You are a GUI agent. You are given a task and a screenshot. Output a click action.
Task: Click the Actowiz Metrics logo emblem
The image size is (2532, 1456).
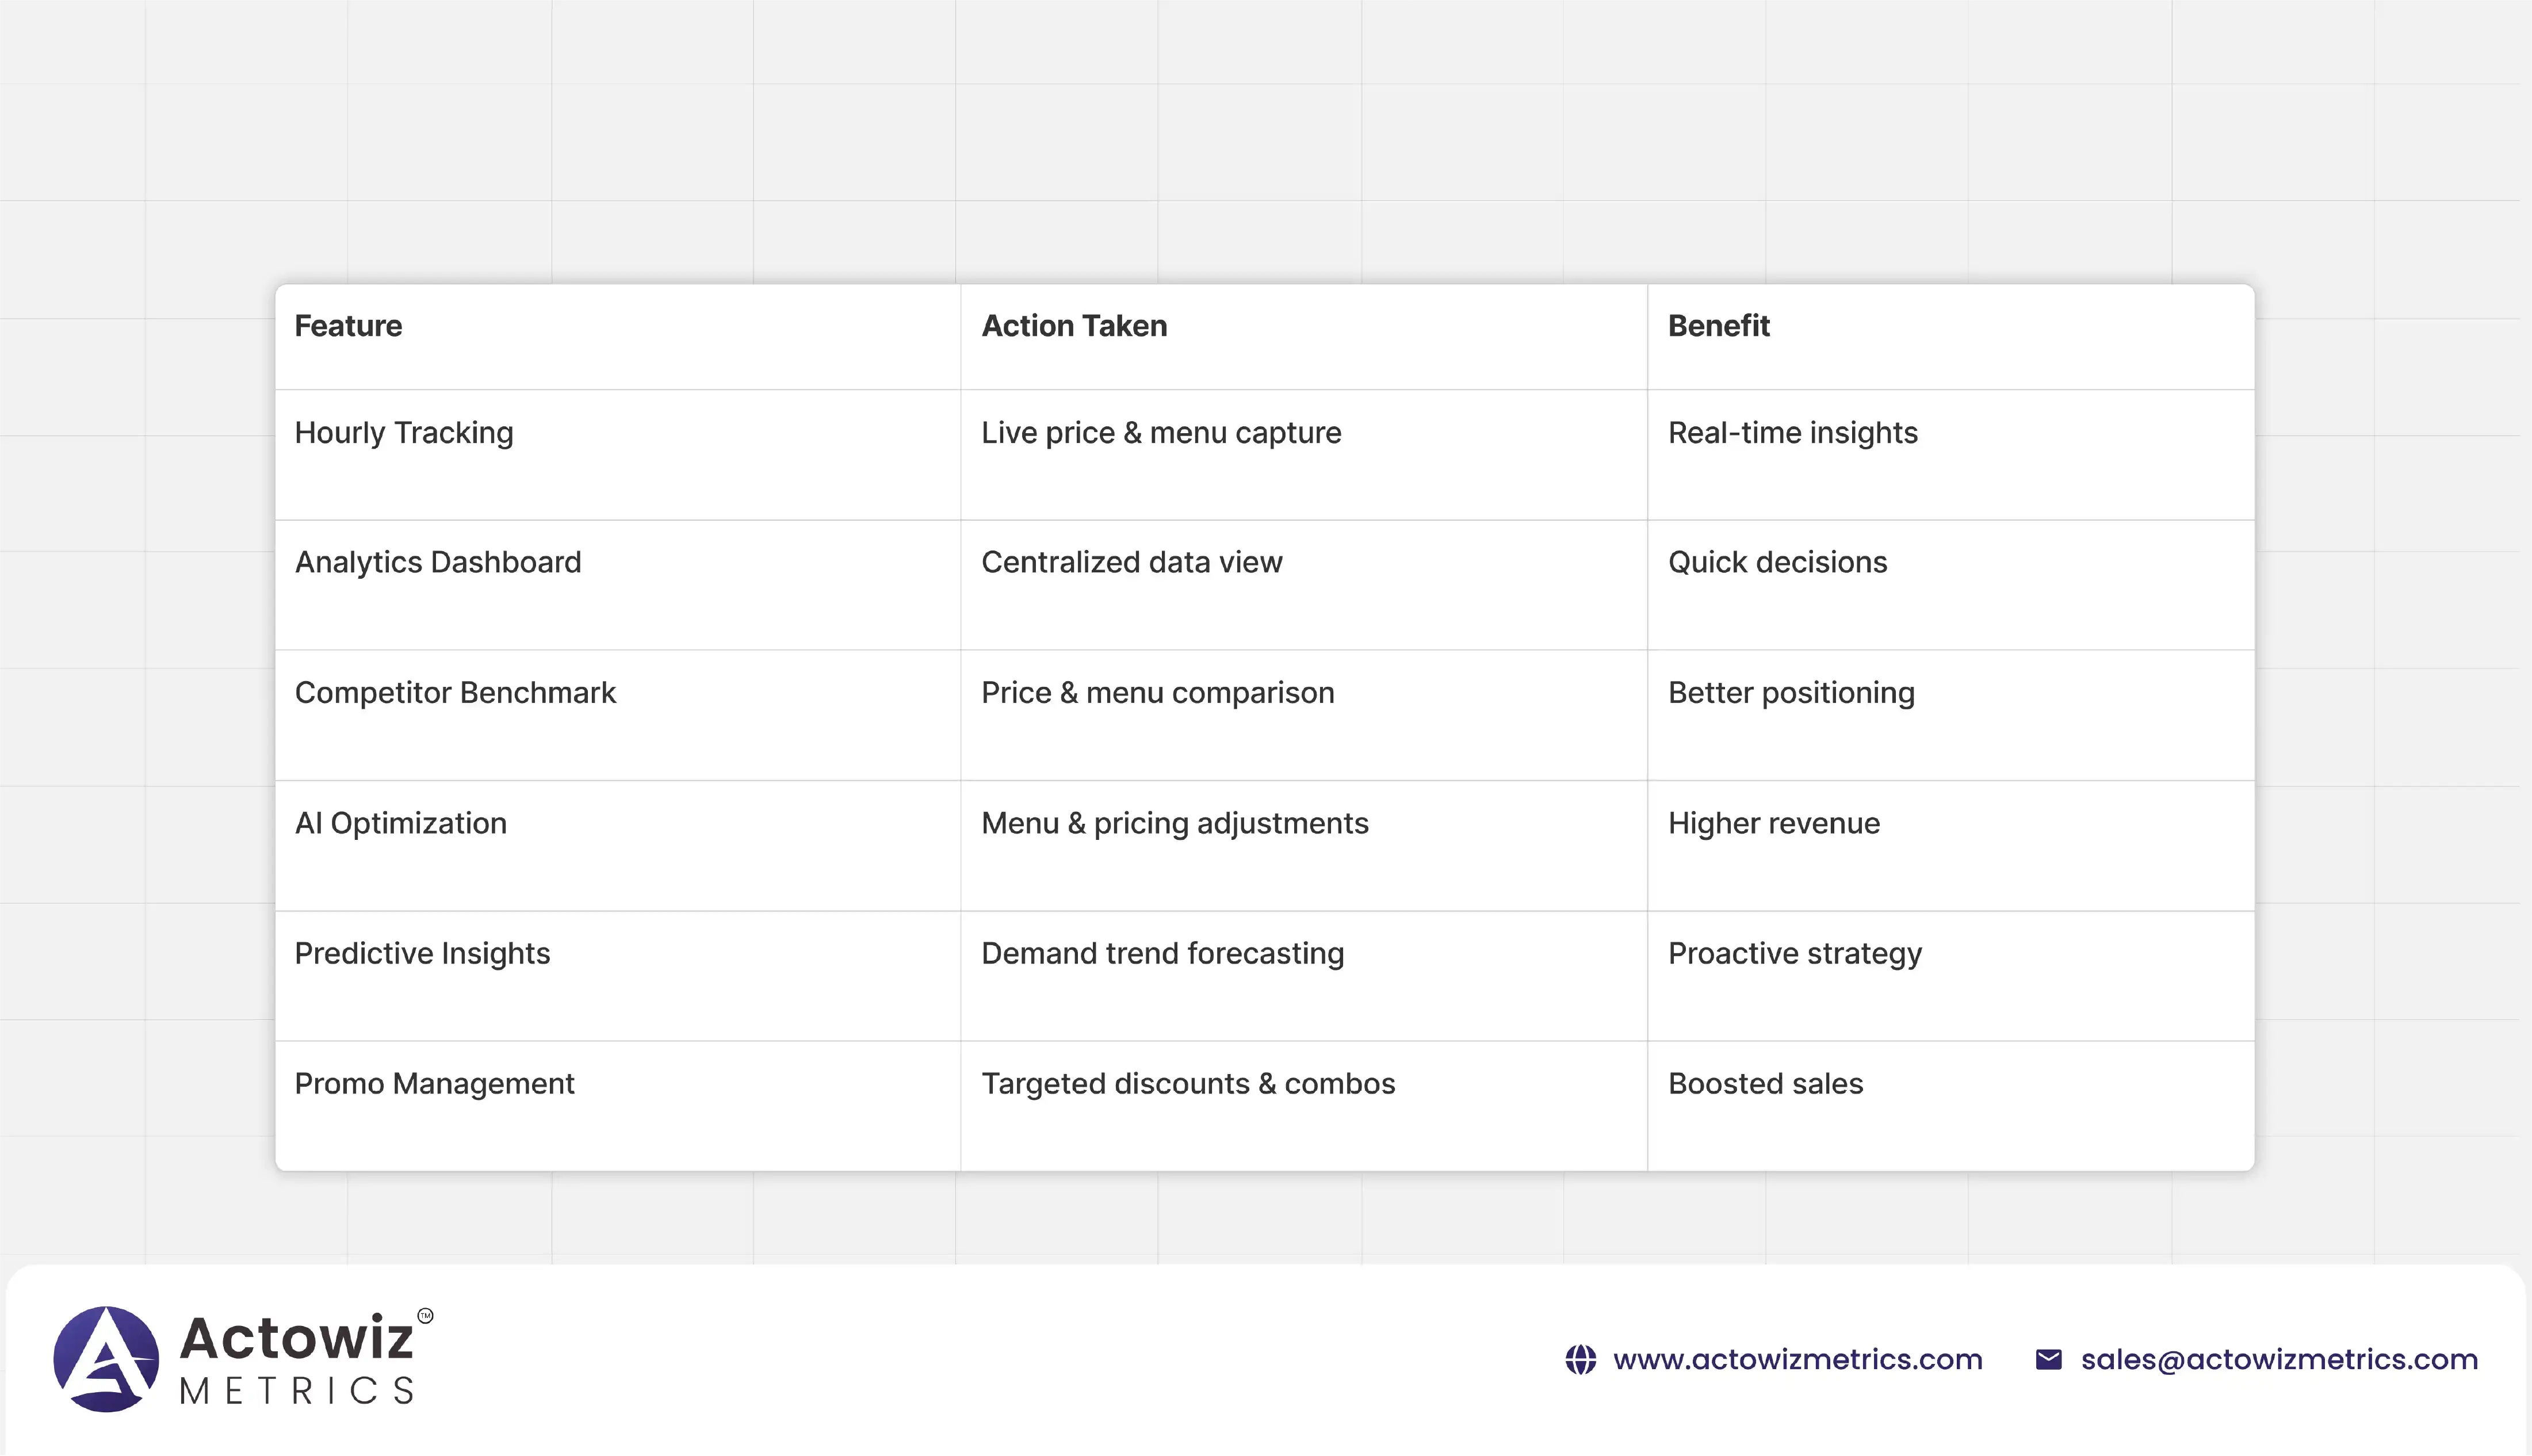[106, 1359]
